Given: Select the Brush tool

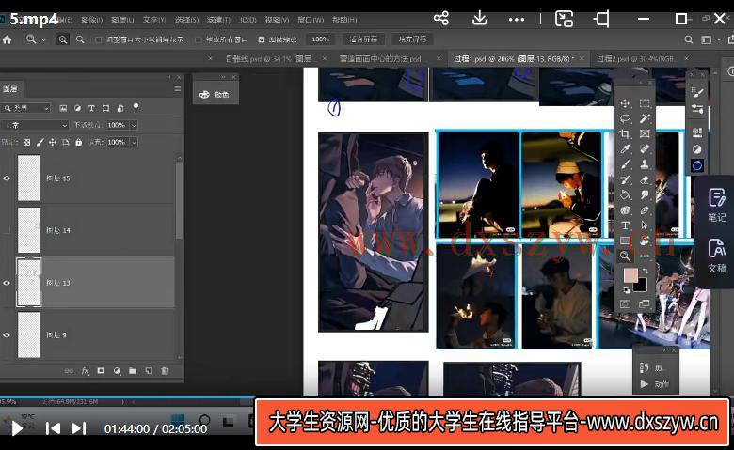Looking at the screenshot, I should [625, 164].
